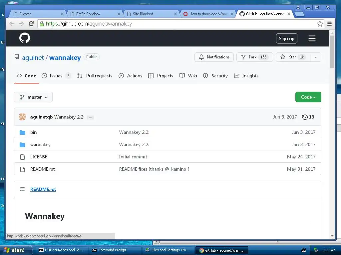
Task: Select the Code repository tab
Action: 27,76
